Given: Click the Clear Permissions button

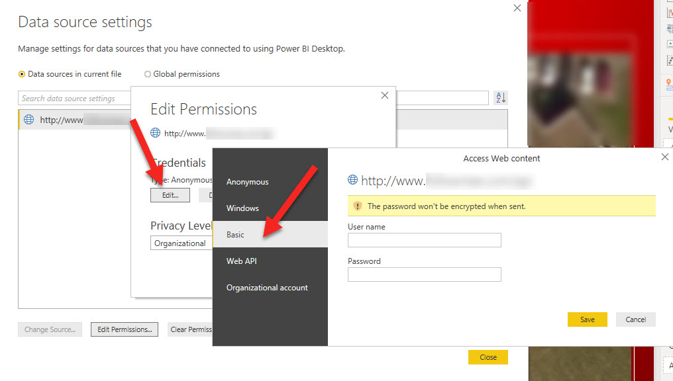Looking at the screenshot, I should (x=190, y=329).
